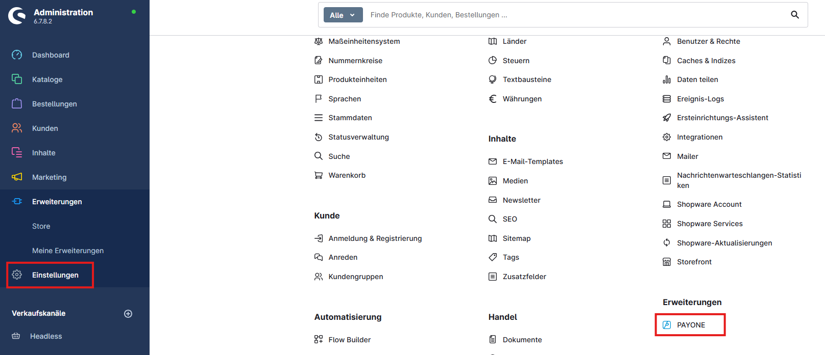Open the Headless sales channel
The width and height of the screenshot is (825, 355).
pyautogui.click(x=46, y=336)
